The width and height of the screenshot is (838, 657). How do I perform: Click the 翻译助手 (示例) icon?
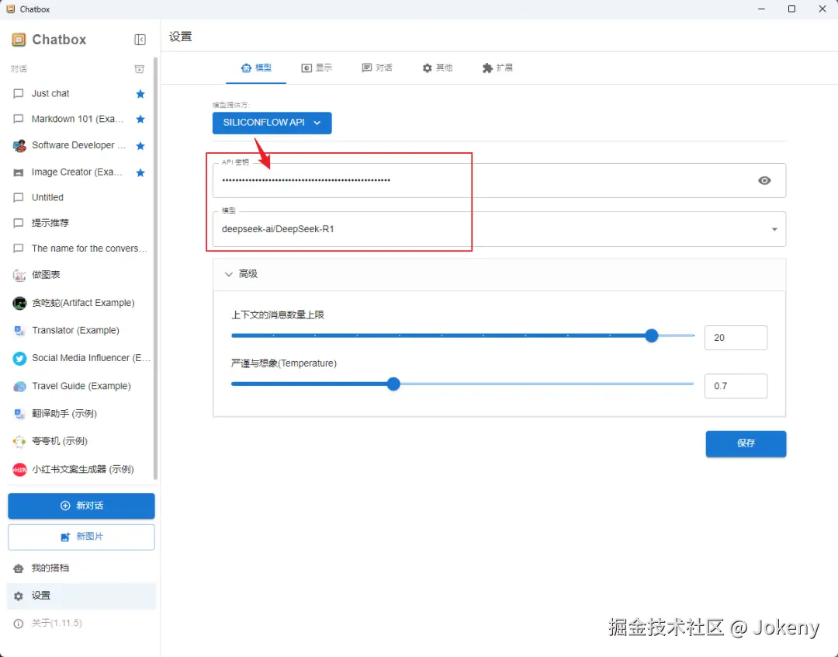tap(19, 414)
